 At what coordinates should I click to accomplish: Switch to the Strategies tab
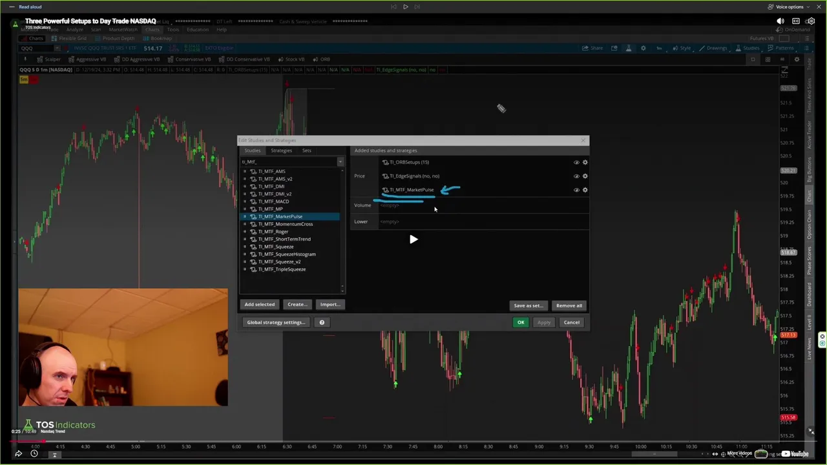point(281,150)
